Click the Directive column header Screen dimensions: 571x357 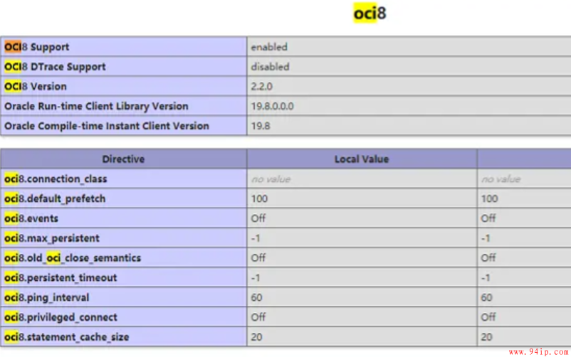click(x=123, y=159)
